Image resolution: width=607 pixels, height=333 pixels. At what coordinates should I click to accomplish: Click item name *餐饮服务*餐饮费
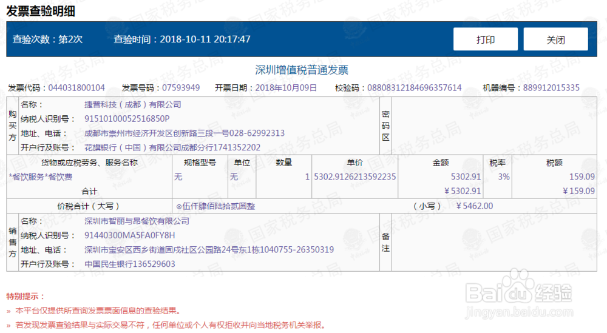(40, 177)
